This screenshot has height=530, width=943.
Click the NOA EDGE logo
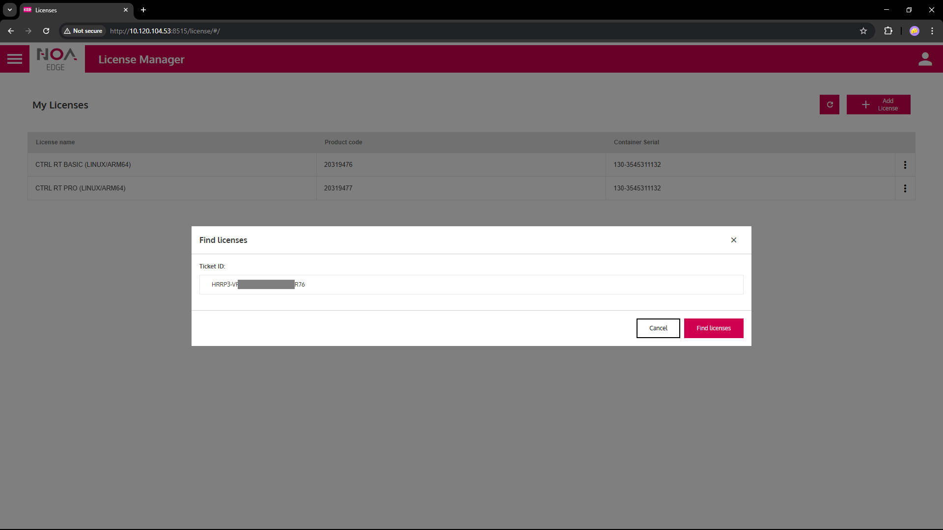pyautogui.click(x=57, y=59)
